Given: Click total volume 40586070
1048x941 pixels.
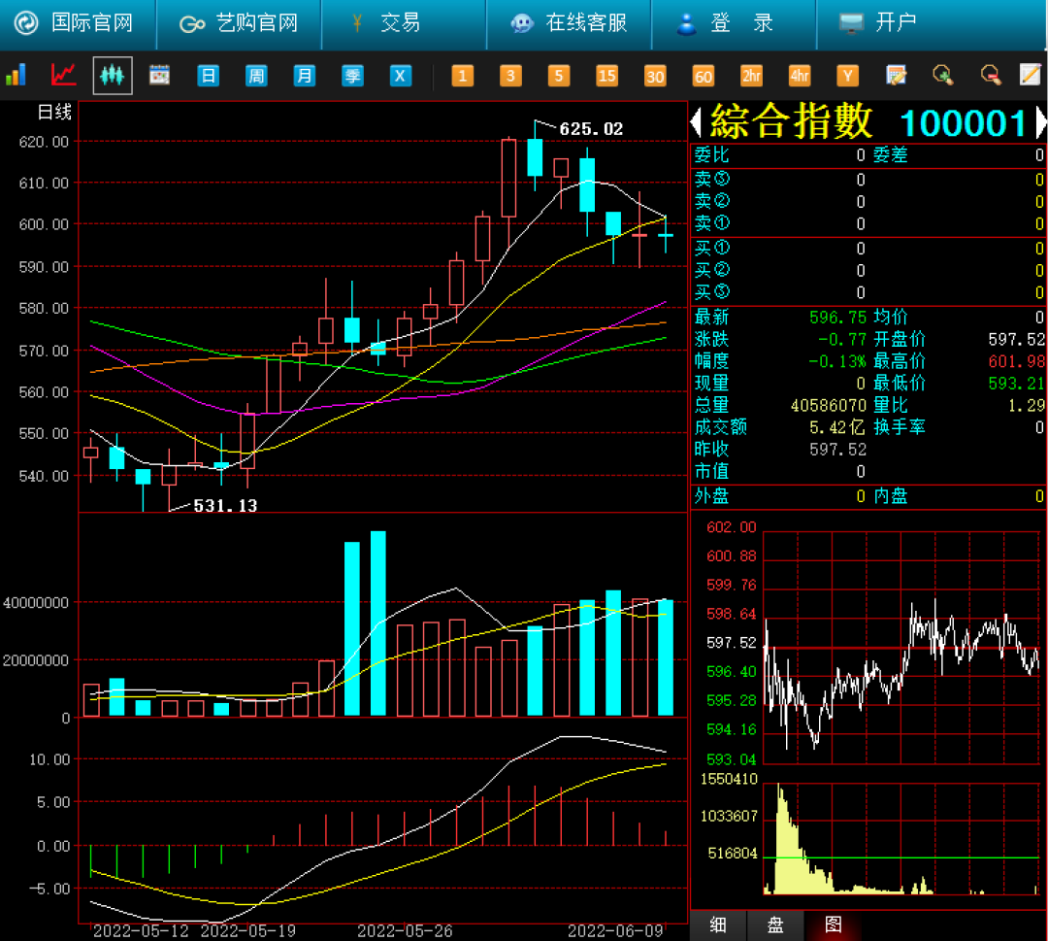Looking at the screenshot, I should pos(829,405).
